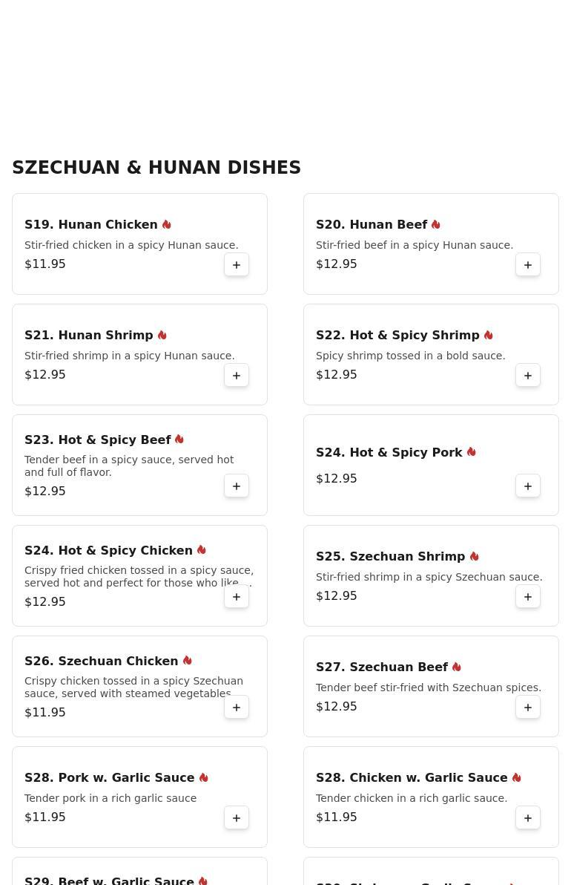This screenshot has height=885, width=571.
Task: Add S19 Hunan Chicken to order
Action: (237, 265)
